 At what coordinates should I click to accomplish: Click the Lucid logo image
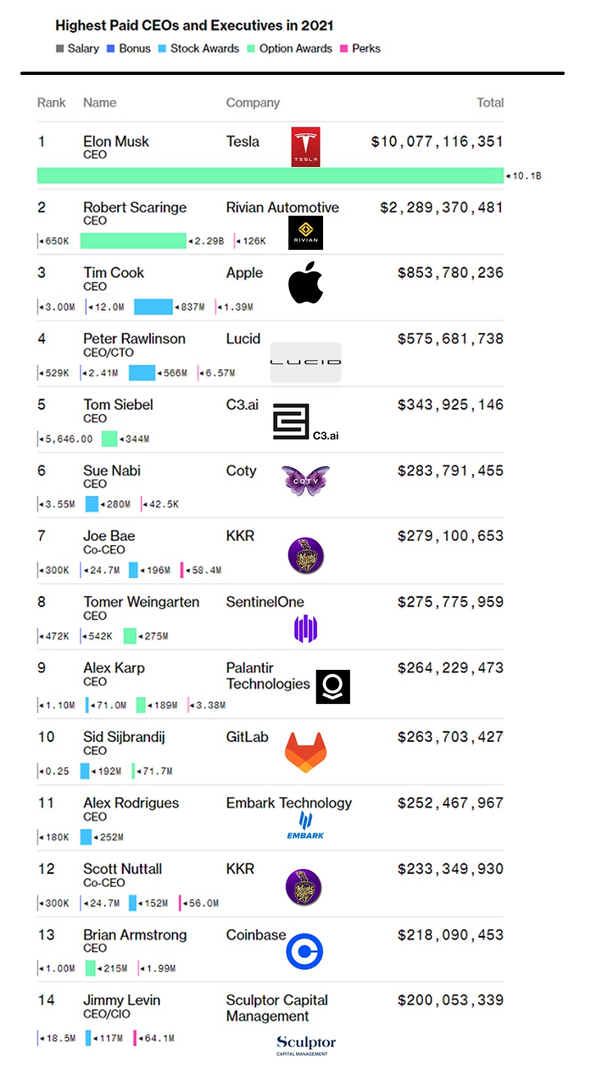(x=305, y=362)
